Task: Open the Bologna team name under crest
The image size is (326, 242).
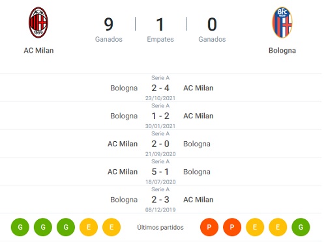Action: pos(282,51)
